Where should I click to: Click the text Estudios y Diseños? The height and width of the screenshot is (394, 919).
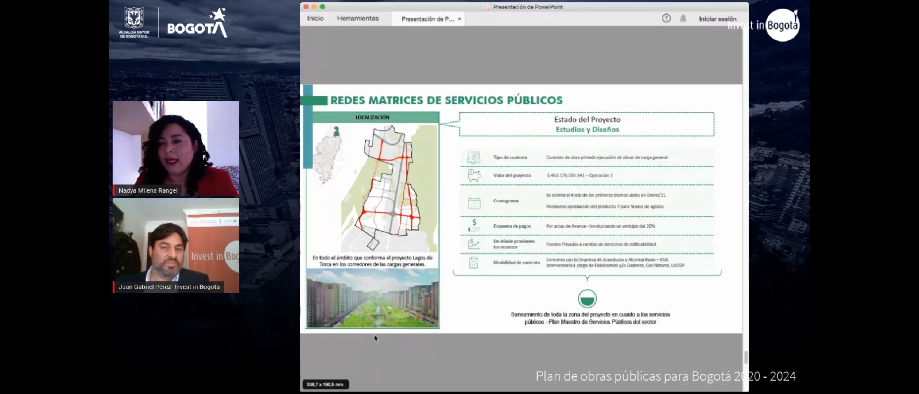pyautogui.click(x=587, y=130)
